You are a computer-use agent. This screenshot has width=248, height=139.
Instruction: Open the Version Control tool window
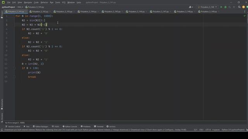tap(13, 127)
